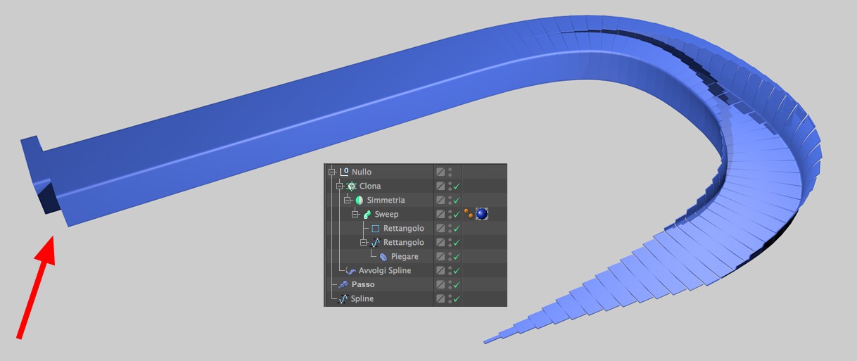Click the layer square in the Nullo row
This screenshot has height=361, width=857.
tap(440, 172)
